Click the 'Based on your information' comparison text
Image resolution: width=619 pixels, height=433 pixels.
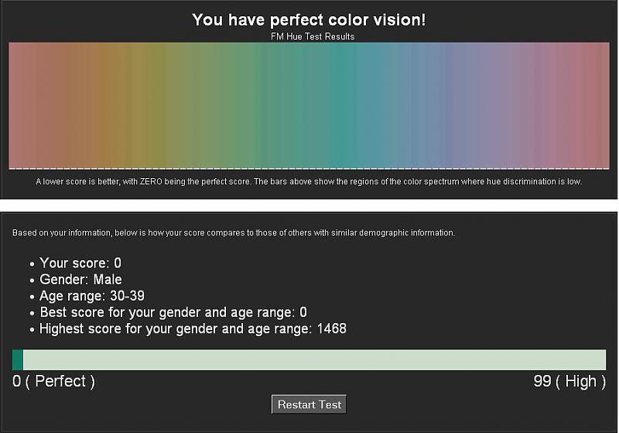pos(234,233)
